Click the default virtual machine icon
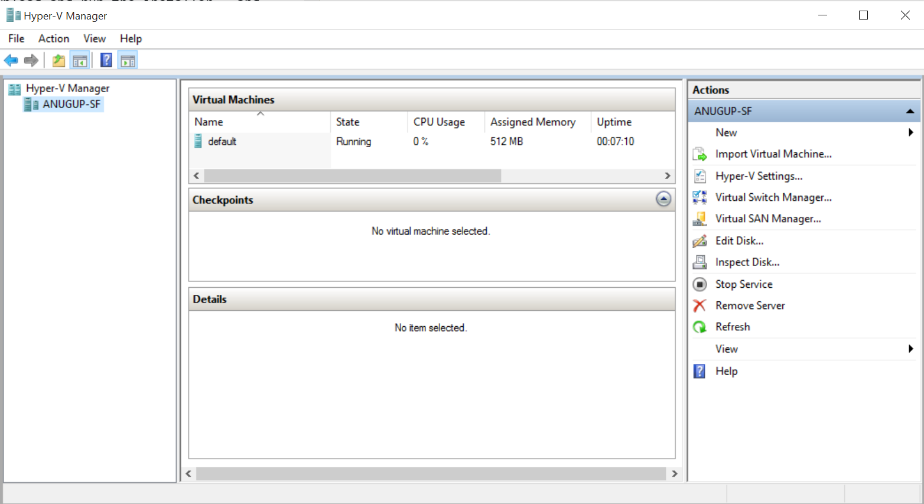924x504 pixels. (x=199, y=141)
